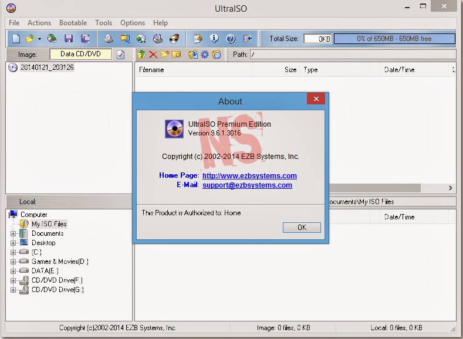
Task: Click the Exit door icon
Action: coord(247,39)
